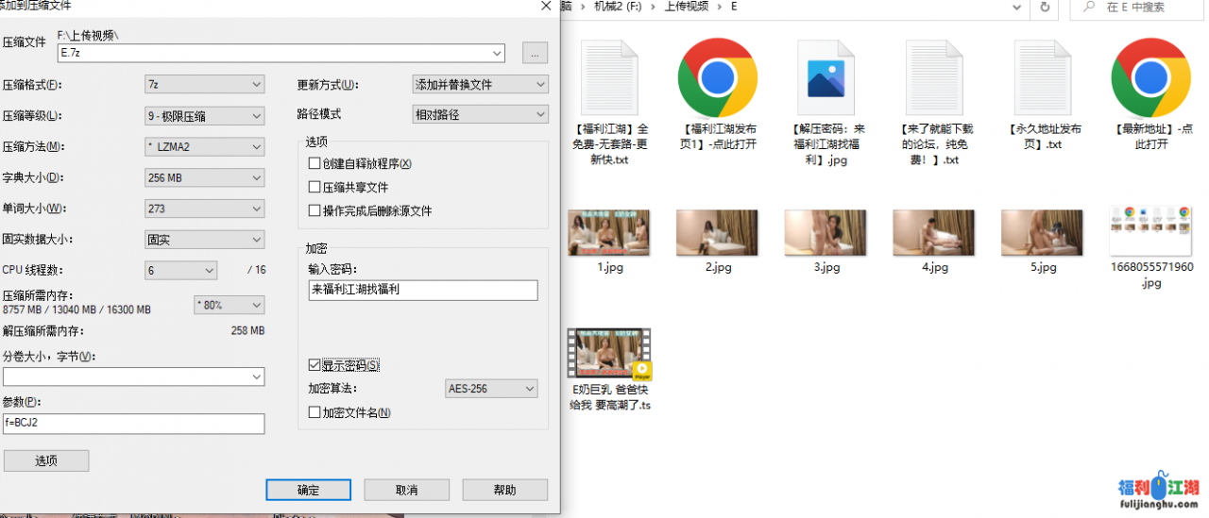Select the 【来了就能下载的论坛】.txt file icon
This screenshot has height=518, width=1209.
click(x=933, y=77)
